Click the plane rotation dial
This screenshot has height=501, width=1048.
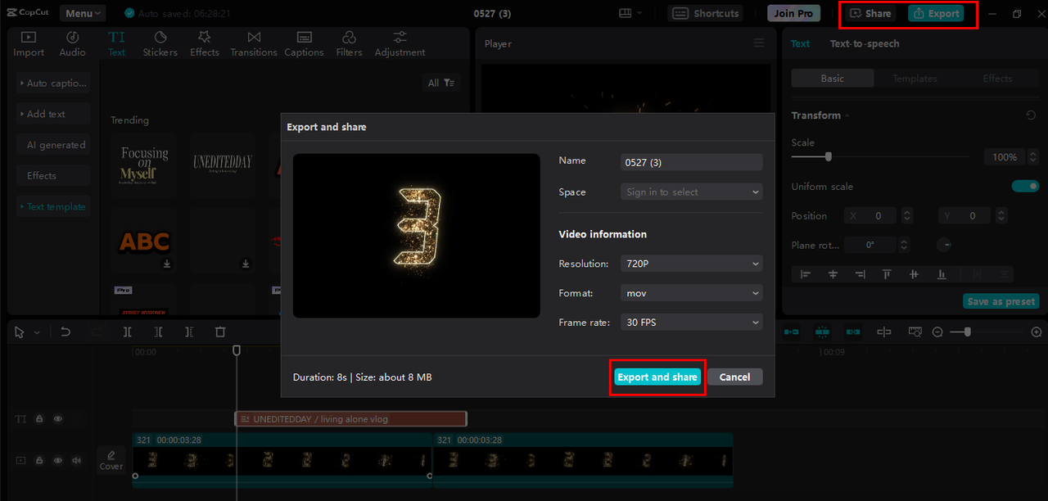pyautogui.click(x=943, y=244)
